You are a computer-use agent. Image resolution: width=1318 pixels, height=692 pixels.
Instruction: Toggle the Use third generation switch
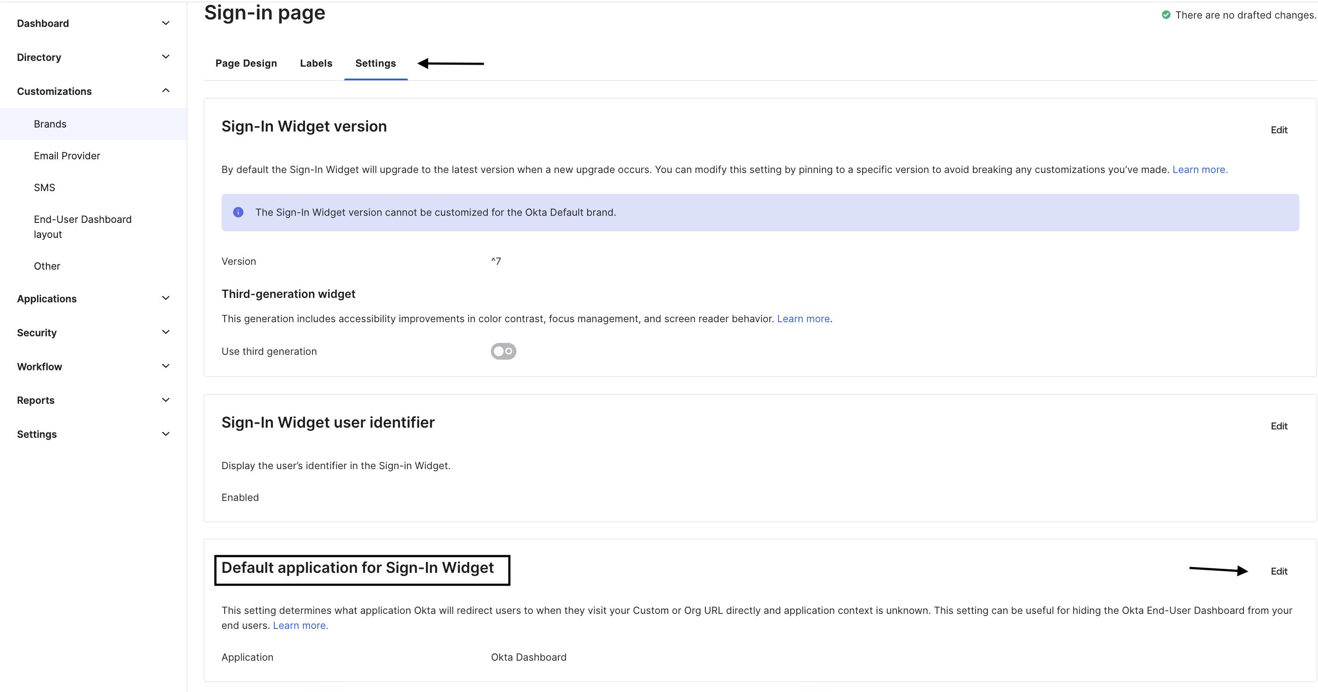pos(504,351)
